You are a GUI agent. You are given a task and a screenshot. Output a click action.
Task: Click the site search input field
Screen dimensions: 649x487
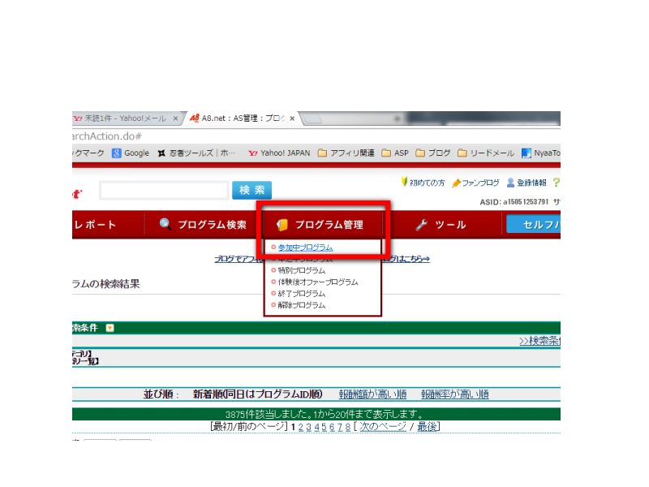click(164, 191)
